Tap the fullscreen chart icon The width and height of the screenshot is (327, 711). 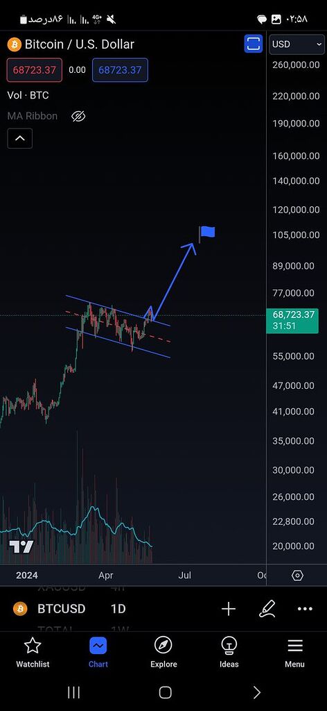click(254, 44)
